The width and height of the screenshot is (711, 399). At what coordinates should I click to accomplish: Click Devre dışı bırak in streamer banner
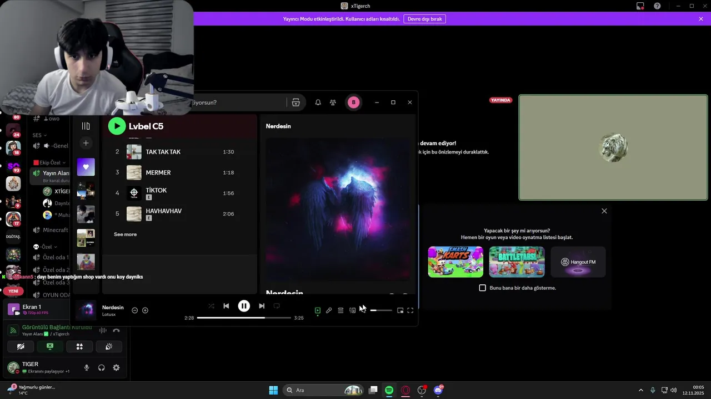coord(424,19)
